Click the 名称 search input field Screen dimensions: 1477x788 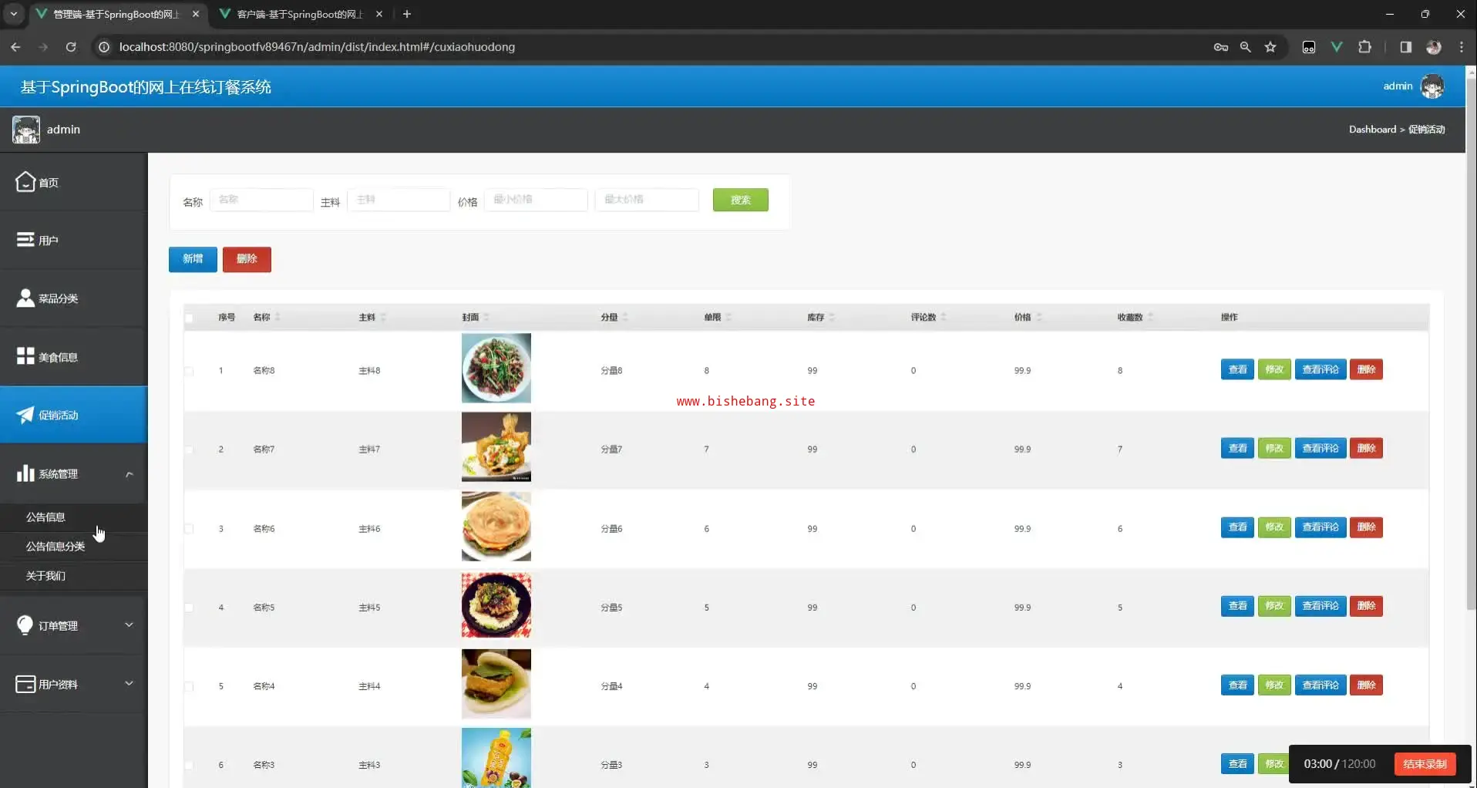click(x=261, y=200)
